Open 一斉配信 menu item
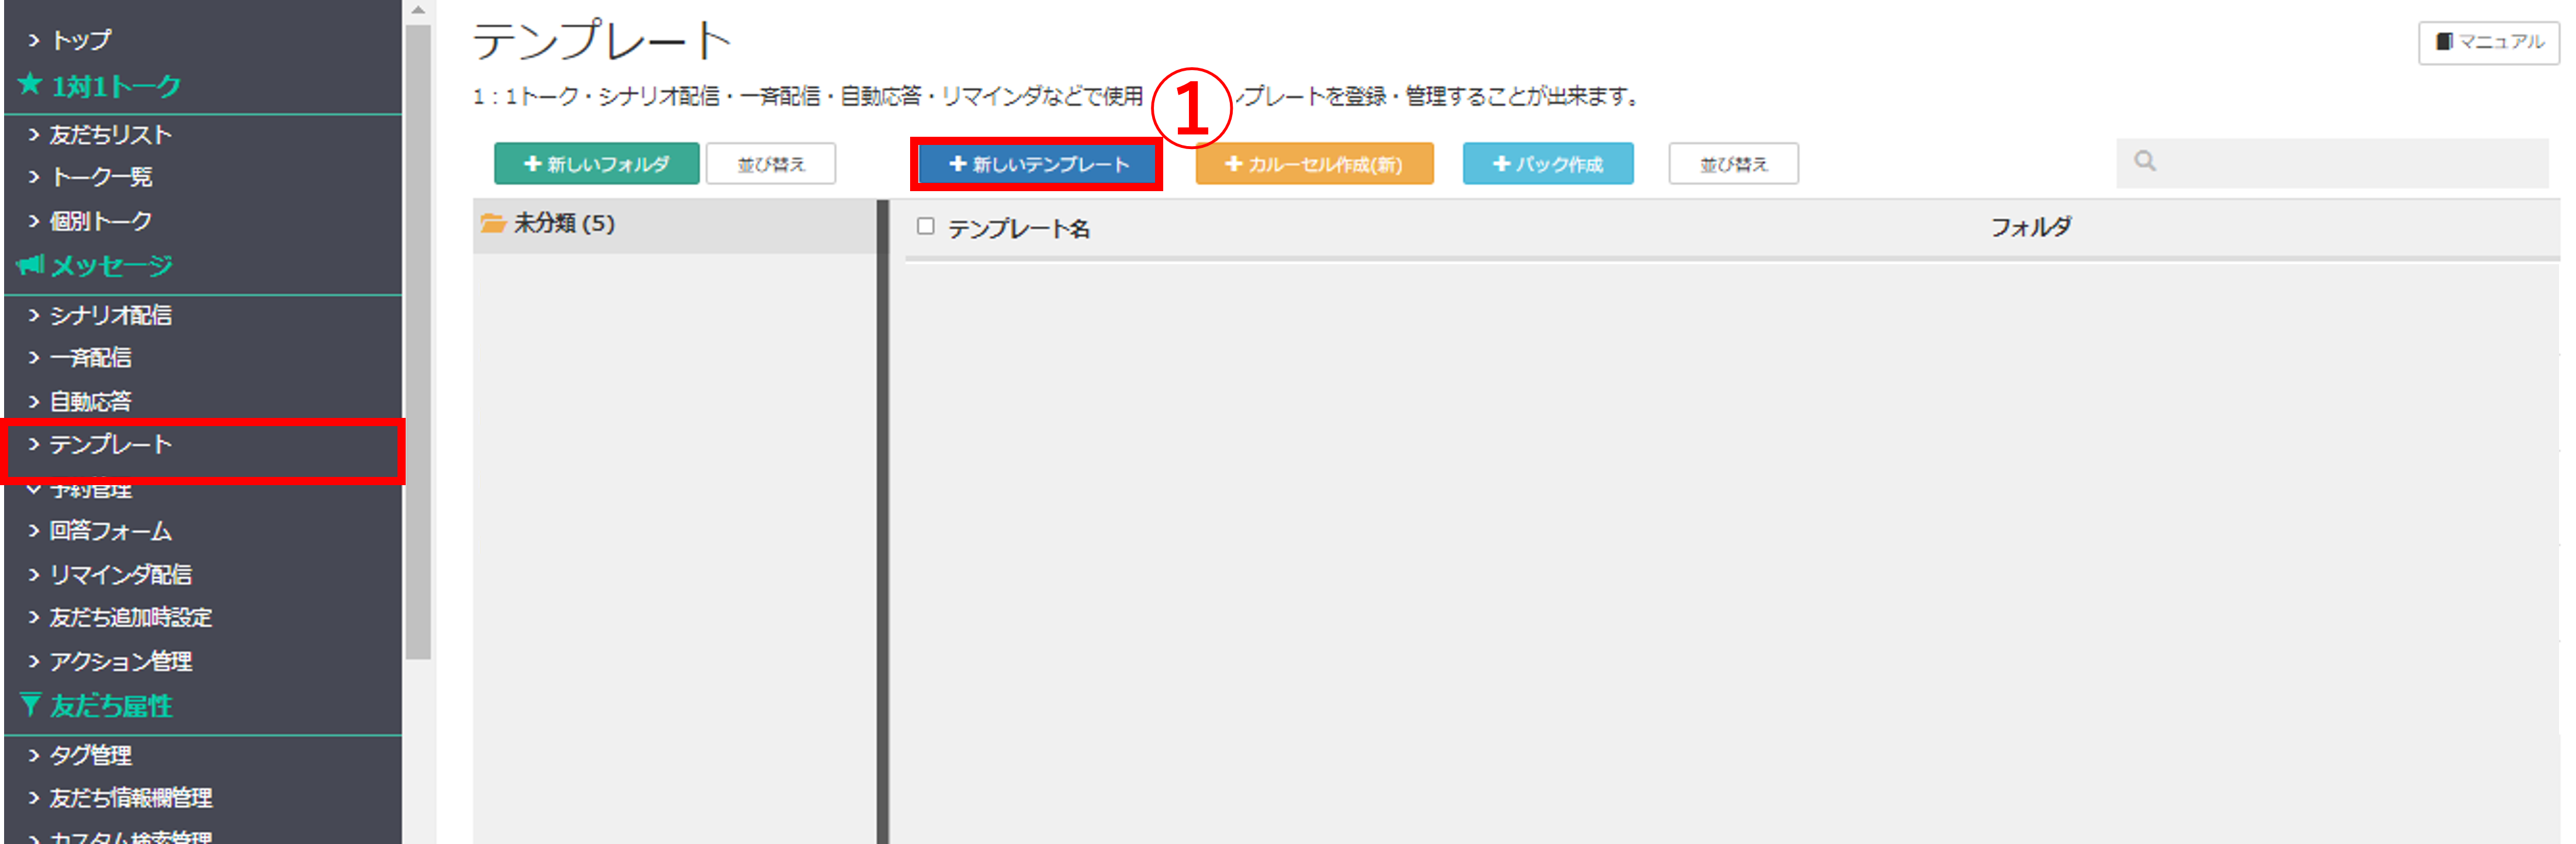This screenshot has height=844, width=2576. point(90,358)
